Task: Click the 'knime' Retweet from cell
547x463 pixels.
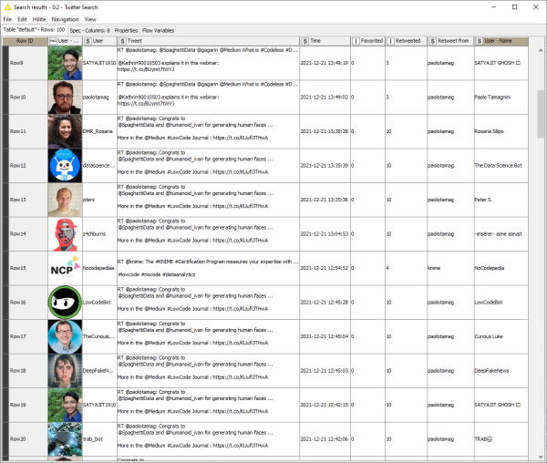Action: pos(450,268)
